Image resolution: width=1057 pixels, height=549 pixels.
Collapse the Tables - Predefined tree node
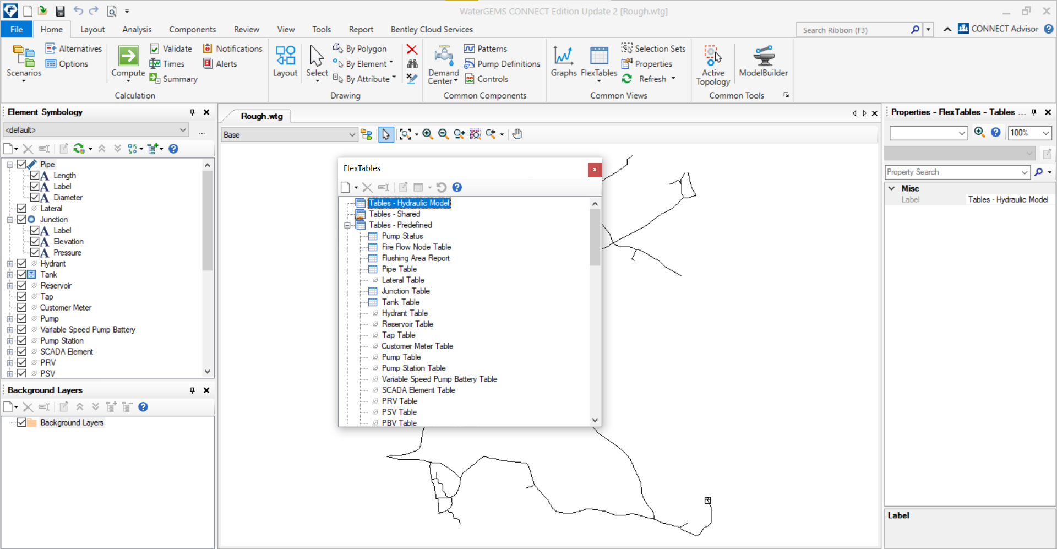[x=347, y=225]
